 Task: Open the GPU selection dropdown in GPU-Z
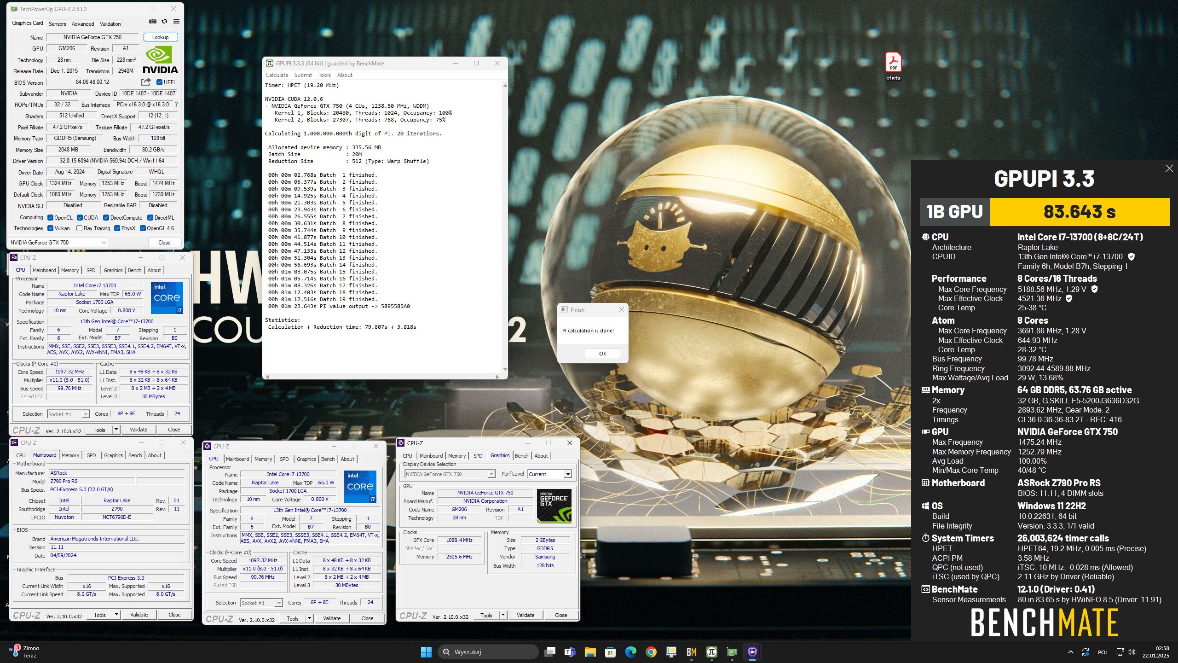click(x=58, y=242)
